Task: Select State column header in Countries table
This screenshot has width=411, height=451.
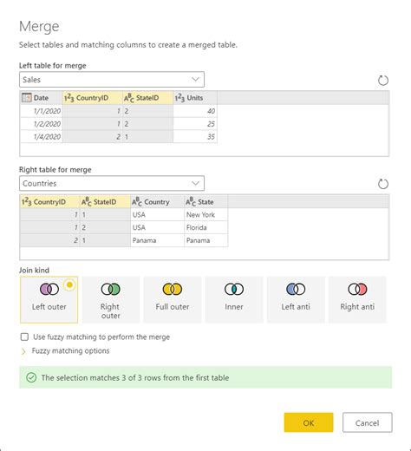Action: tap(205, 201)
